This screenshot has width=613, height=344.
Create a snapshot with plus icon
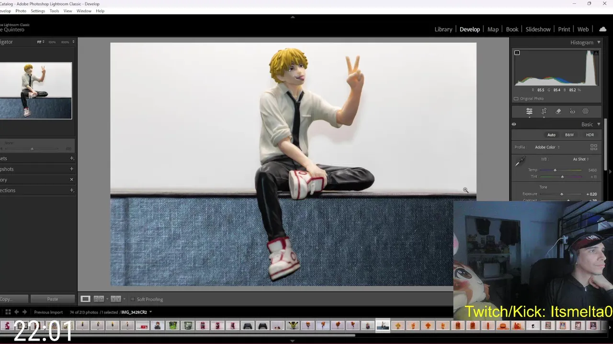(72, 169)
